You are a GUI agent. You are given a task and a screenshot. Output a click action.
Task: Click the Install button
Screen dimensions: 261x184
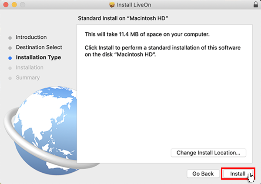tap(238, 174)
